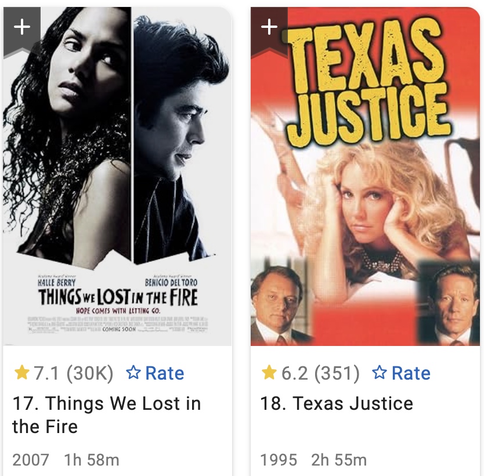This screenshot has width=484, height=476.
Task: Click the 6.2 (351) rating text
Action: (320, 373)
